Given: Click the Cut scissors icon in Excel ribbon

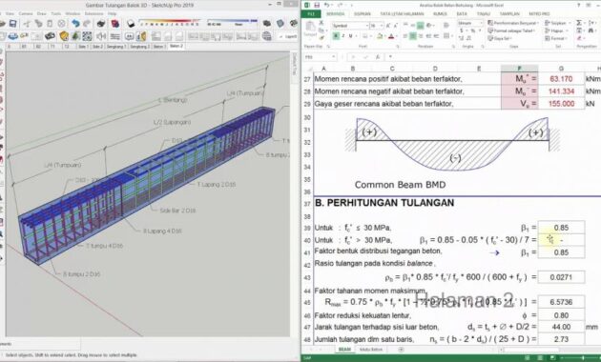Looking at the screenshot, I should [x=321, y=23].
